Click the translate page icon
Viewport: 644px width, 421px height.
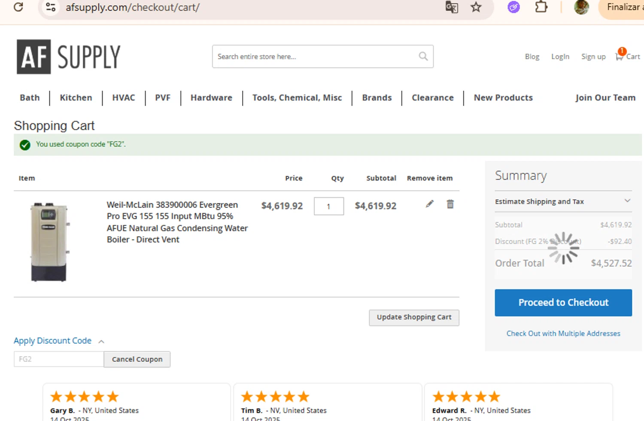(452, 7)
